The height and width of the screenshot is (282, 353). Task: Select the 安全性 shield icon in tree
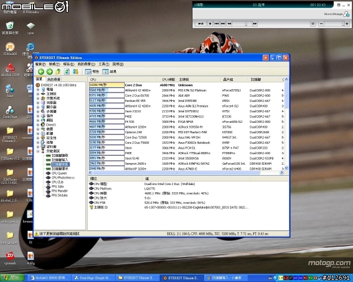(43, 138)
